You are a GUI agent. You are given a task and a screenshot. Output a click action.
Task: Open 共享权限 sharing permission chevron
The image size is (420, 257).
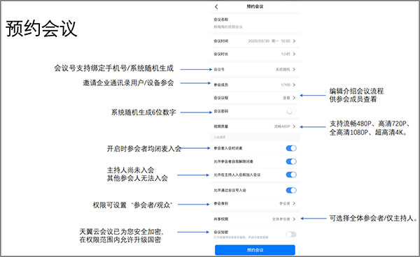294,219
